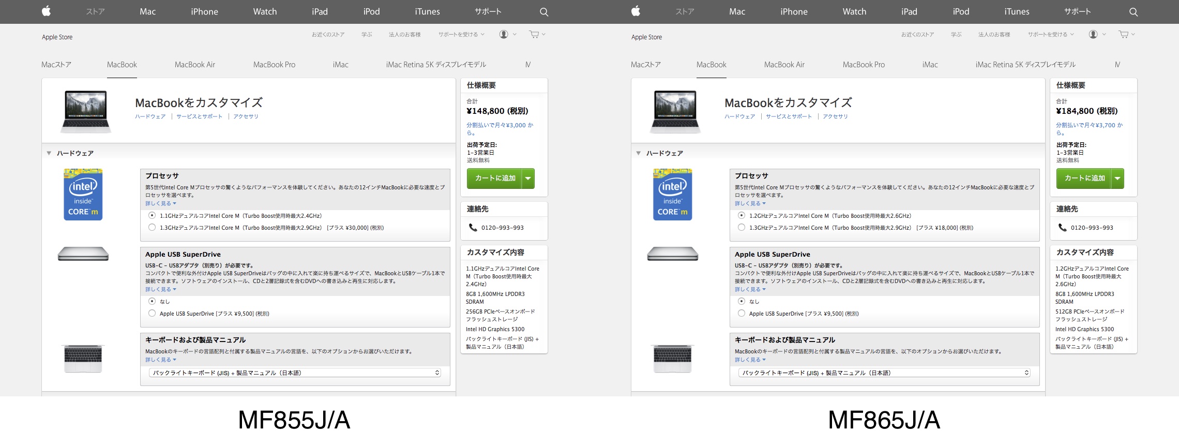1179x445 pixels.
Task: Select the 1.2GHz dual-core Intel Core M processor
Action: click(742, 215)
